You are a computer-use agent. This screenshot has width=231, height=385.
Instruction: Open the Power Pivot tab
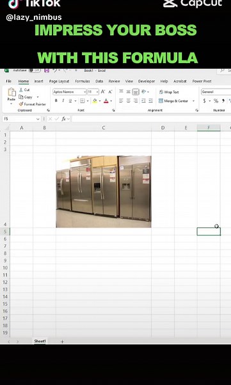coord(202,81)
